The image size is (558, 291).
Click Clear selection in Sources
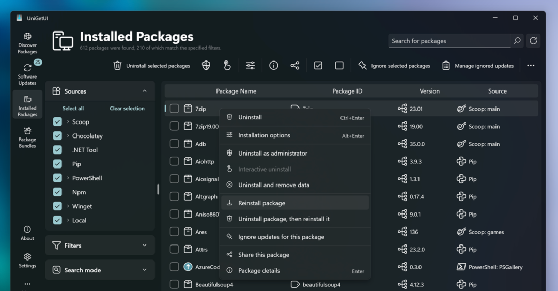127,109
